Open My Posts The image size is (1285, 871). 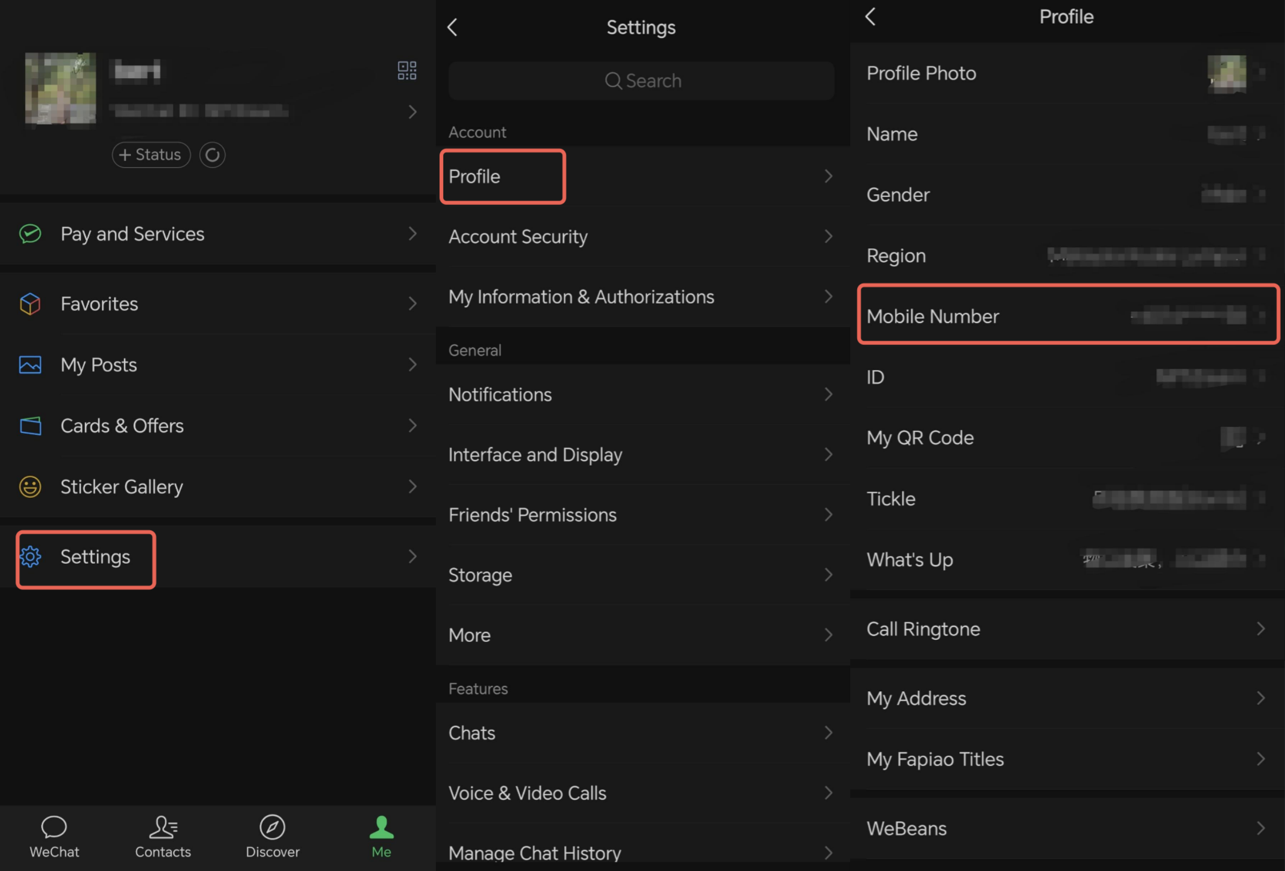click(218, 365)
